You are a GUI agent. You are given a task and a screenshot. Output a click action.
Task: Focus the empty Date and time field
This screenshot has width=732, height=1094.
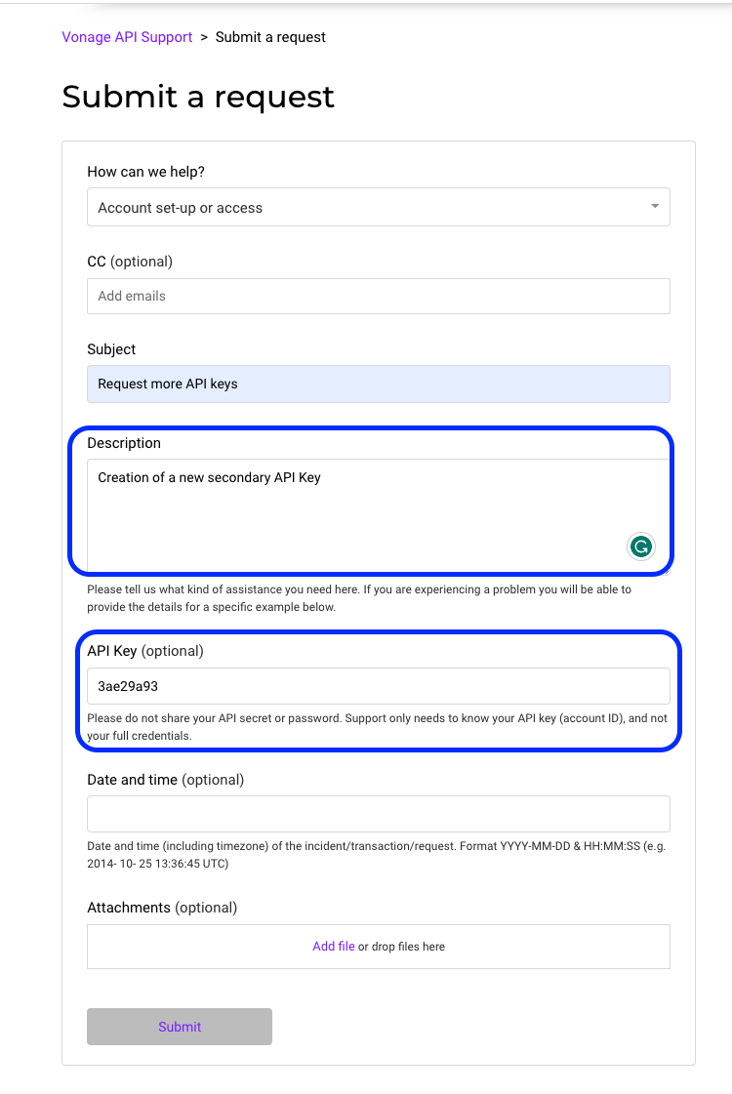[x=378, y=814]
